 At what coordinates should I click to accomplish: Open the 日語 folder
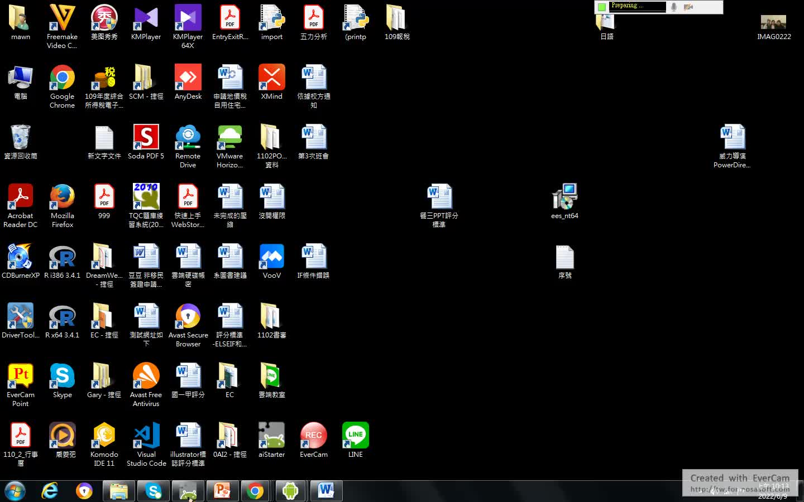click(606, 27)
